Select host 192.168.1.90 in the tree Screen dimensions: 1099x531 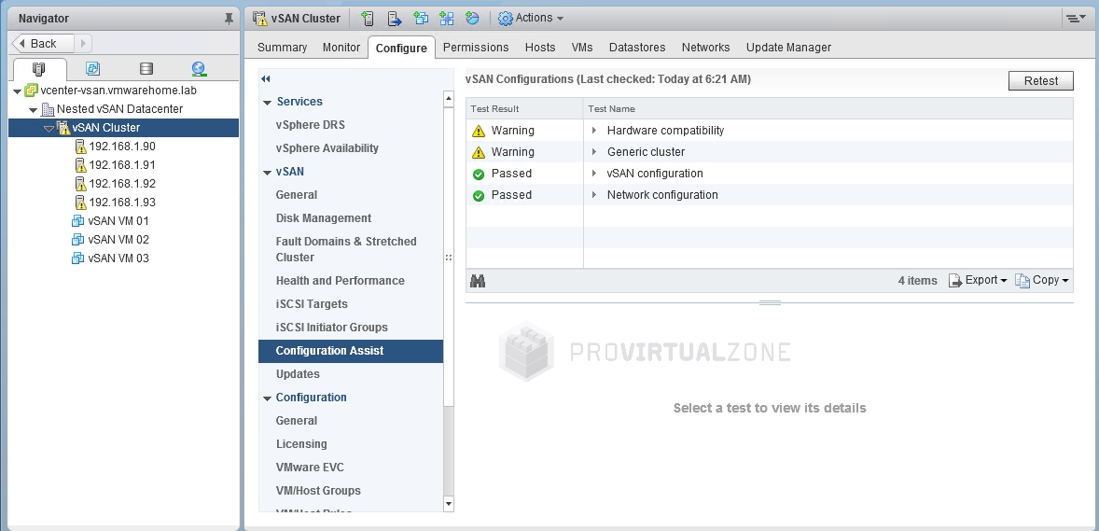pyautogui.click(x=122, y=147)
